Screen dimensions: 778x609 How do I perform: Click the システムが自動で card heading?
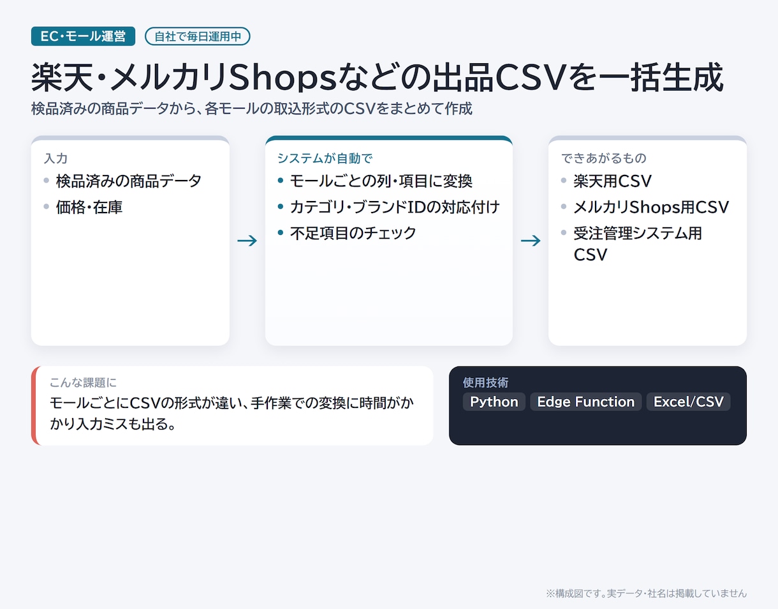point(325,158)
